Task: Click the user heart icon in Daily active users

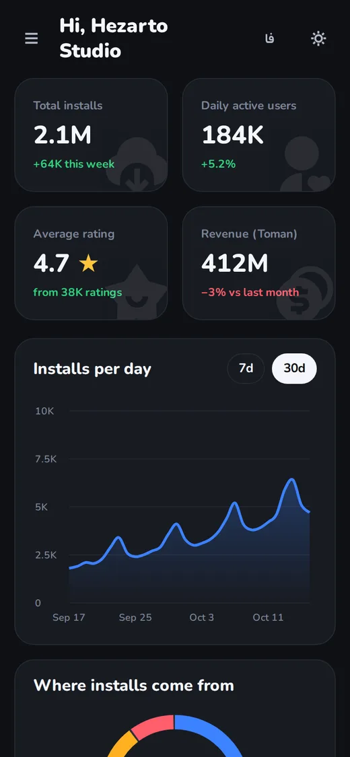Action: click(x=306, y=164)
